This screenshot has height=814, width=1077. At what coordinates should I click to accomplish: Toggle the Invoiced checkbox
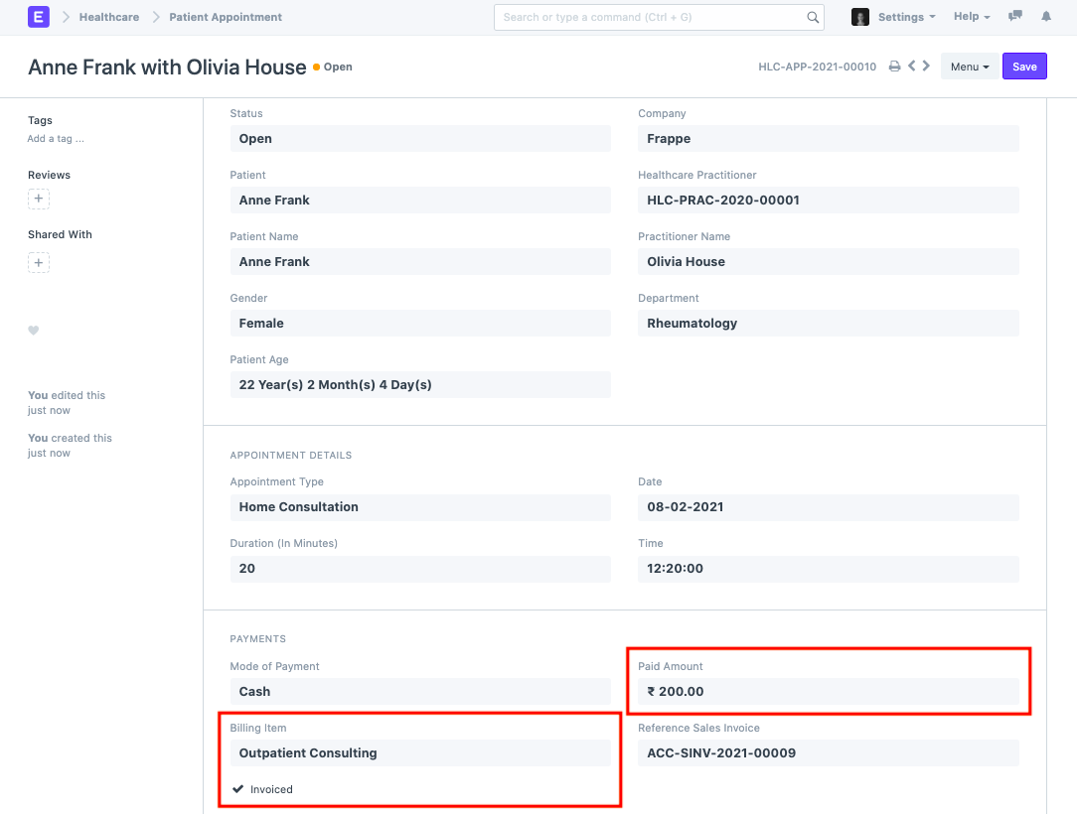[x=238, y=789]
